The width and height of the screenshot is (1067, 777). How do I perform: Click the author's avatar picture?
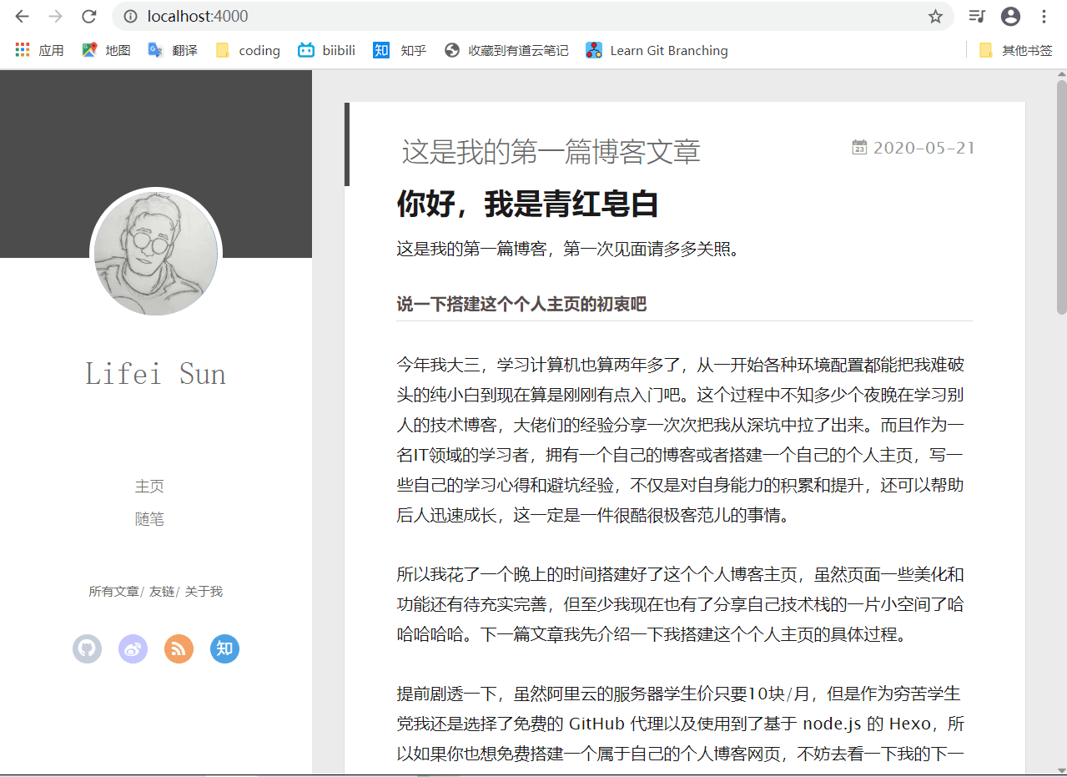pos(155,254)
